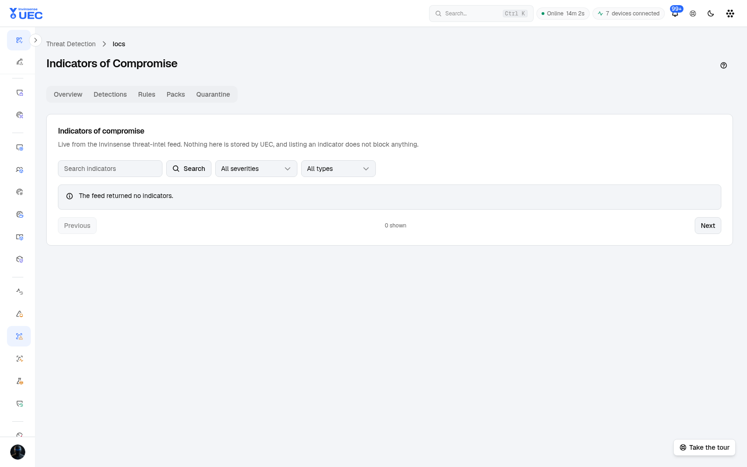This screenshot has height=467, width=747.
Task: Open the chip-with-folder sidebar icon
Action: (19, 214)
